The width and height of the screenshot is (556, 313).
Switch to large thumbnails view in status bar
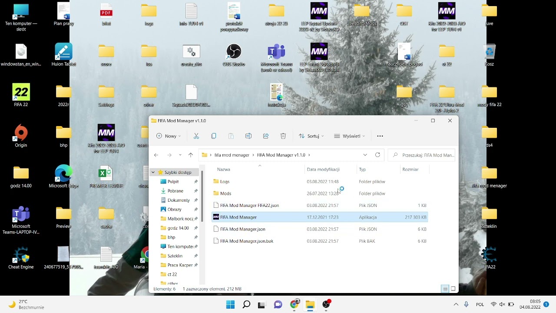(453, 289)
